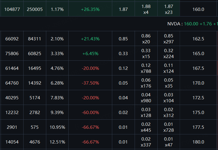The width and height of the screenshot is (218, 150).
Task: Select the 167.5 strike price cell
Action: pyautogui.click(x=198, y=68)
